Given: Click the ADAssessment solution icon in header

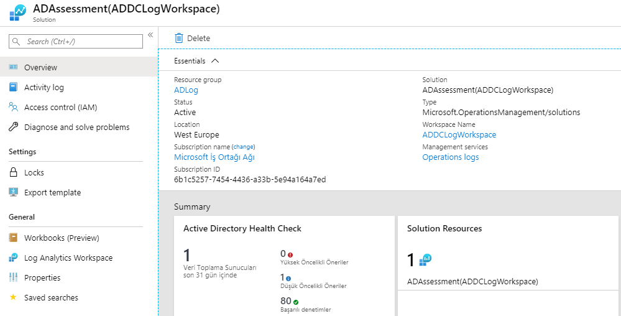Looking at the screenshot, I should point(17,12).
